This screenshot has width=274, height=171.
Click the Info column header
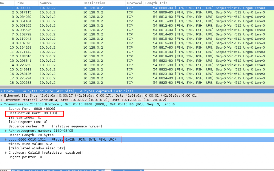click(x=163, y=3)
